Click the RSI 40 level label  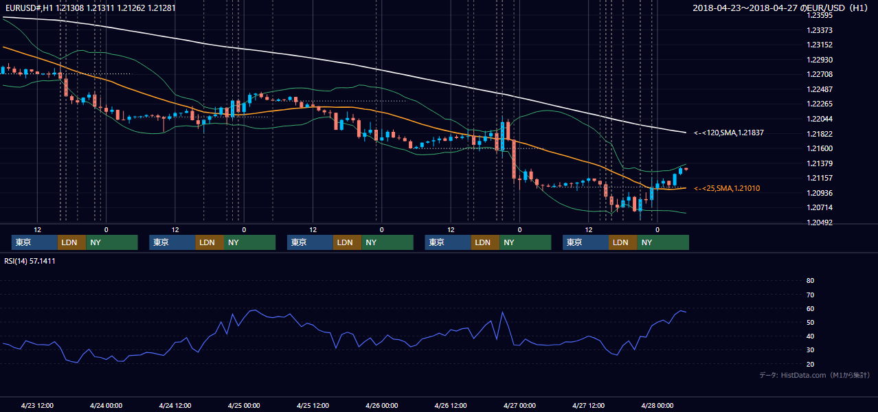pos(810,336)
